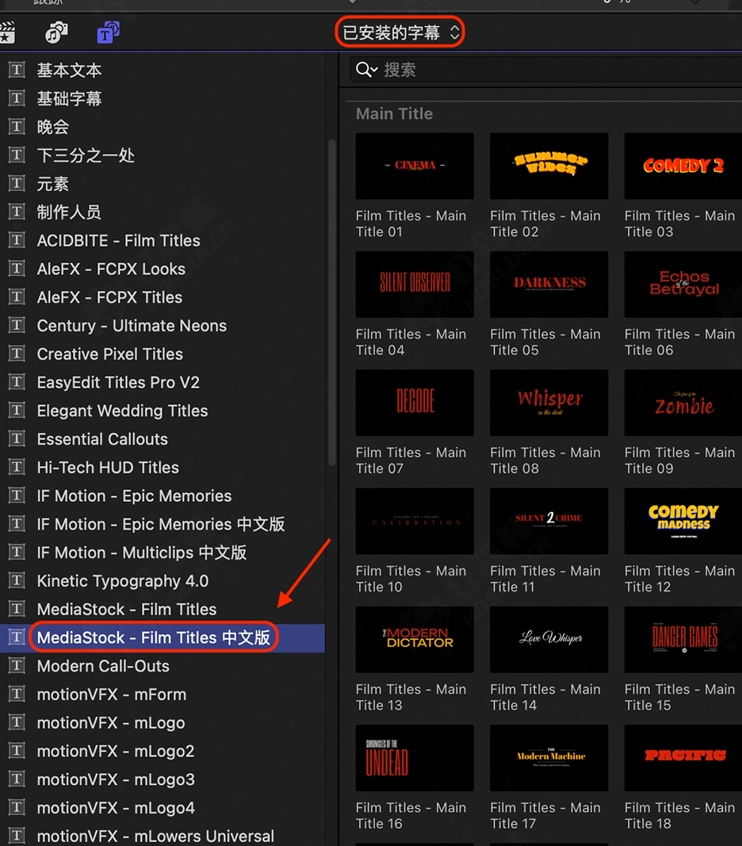Click the sidebar vertical scrollbar

tap(332, 302)
